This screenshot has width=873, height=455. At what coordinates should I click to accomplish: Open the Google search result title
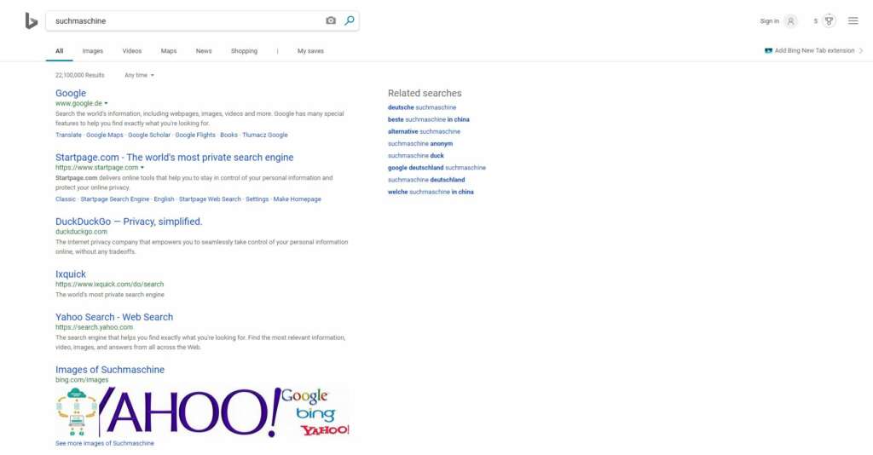[x=71, y=93]
